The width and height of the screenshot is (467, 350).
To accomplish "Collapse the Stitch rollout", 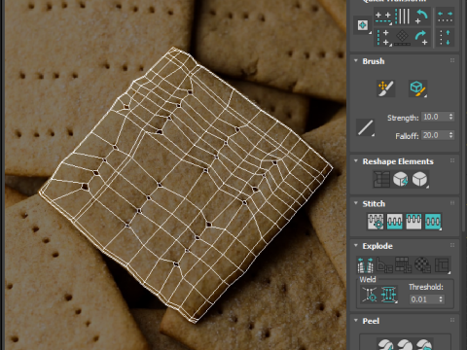I will coord(356,203).
